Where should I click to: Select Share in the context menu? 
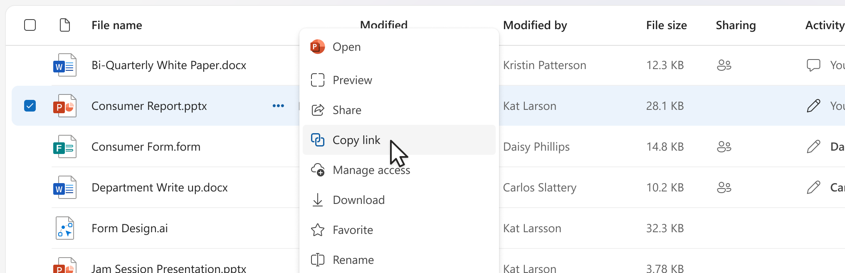347,110
